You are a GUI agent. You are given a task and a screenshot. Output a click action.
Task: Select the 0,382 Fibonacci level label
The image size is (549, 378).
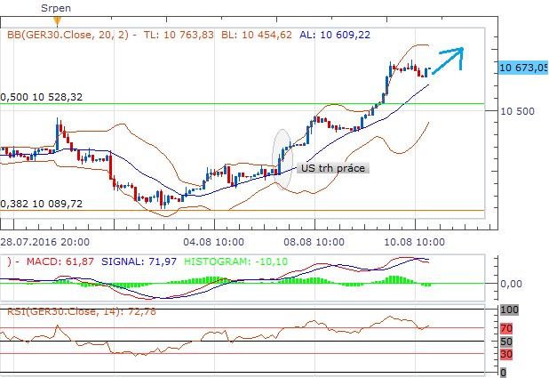pos(41,204)
